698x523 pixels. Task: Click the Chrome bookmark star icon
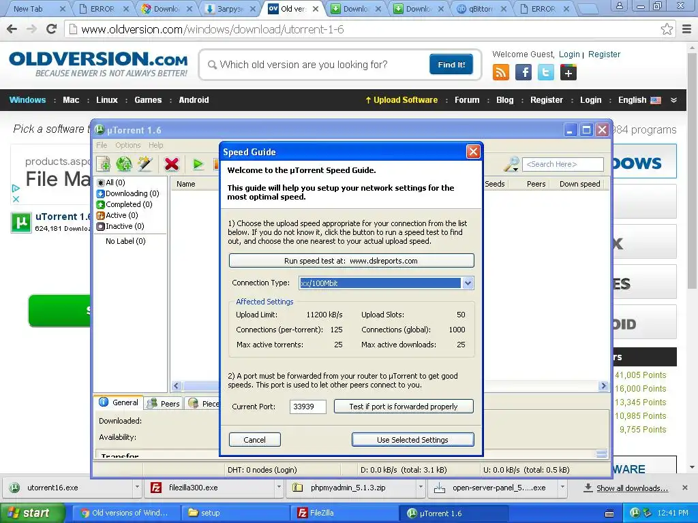(667, 29)
